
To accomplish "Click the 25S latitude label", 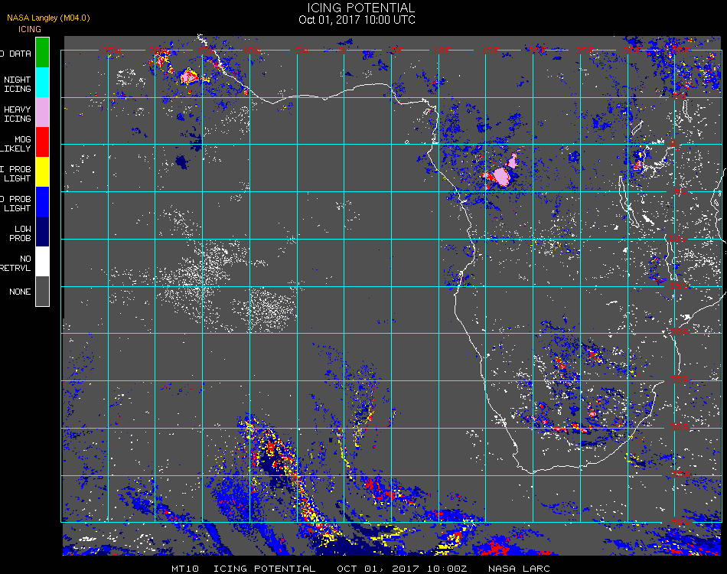I will coord(680,380).
